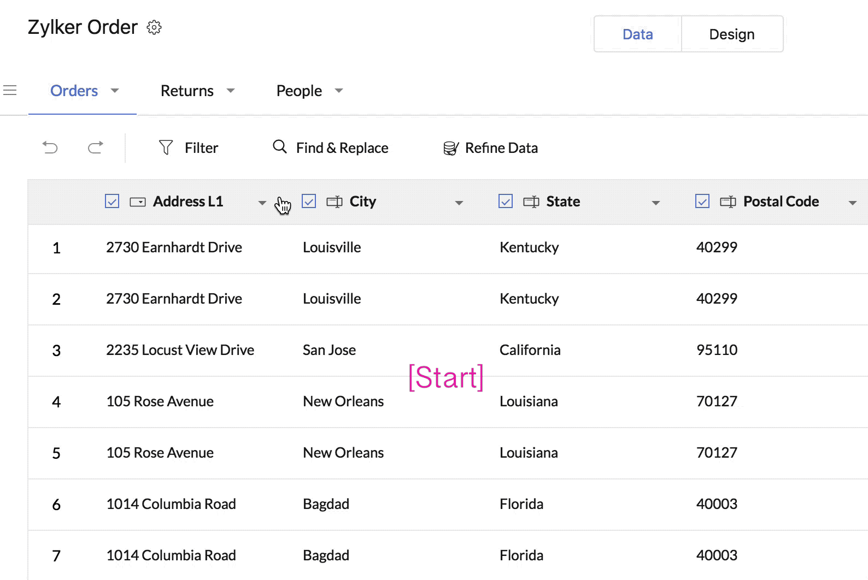The height and width of the screenshot is (580, 868).
Task: Expand the City column dropdown arrow
Action: point(459,203)
